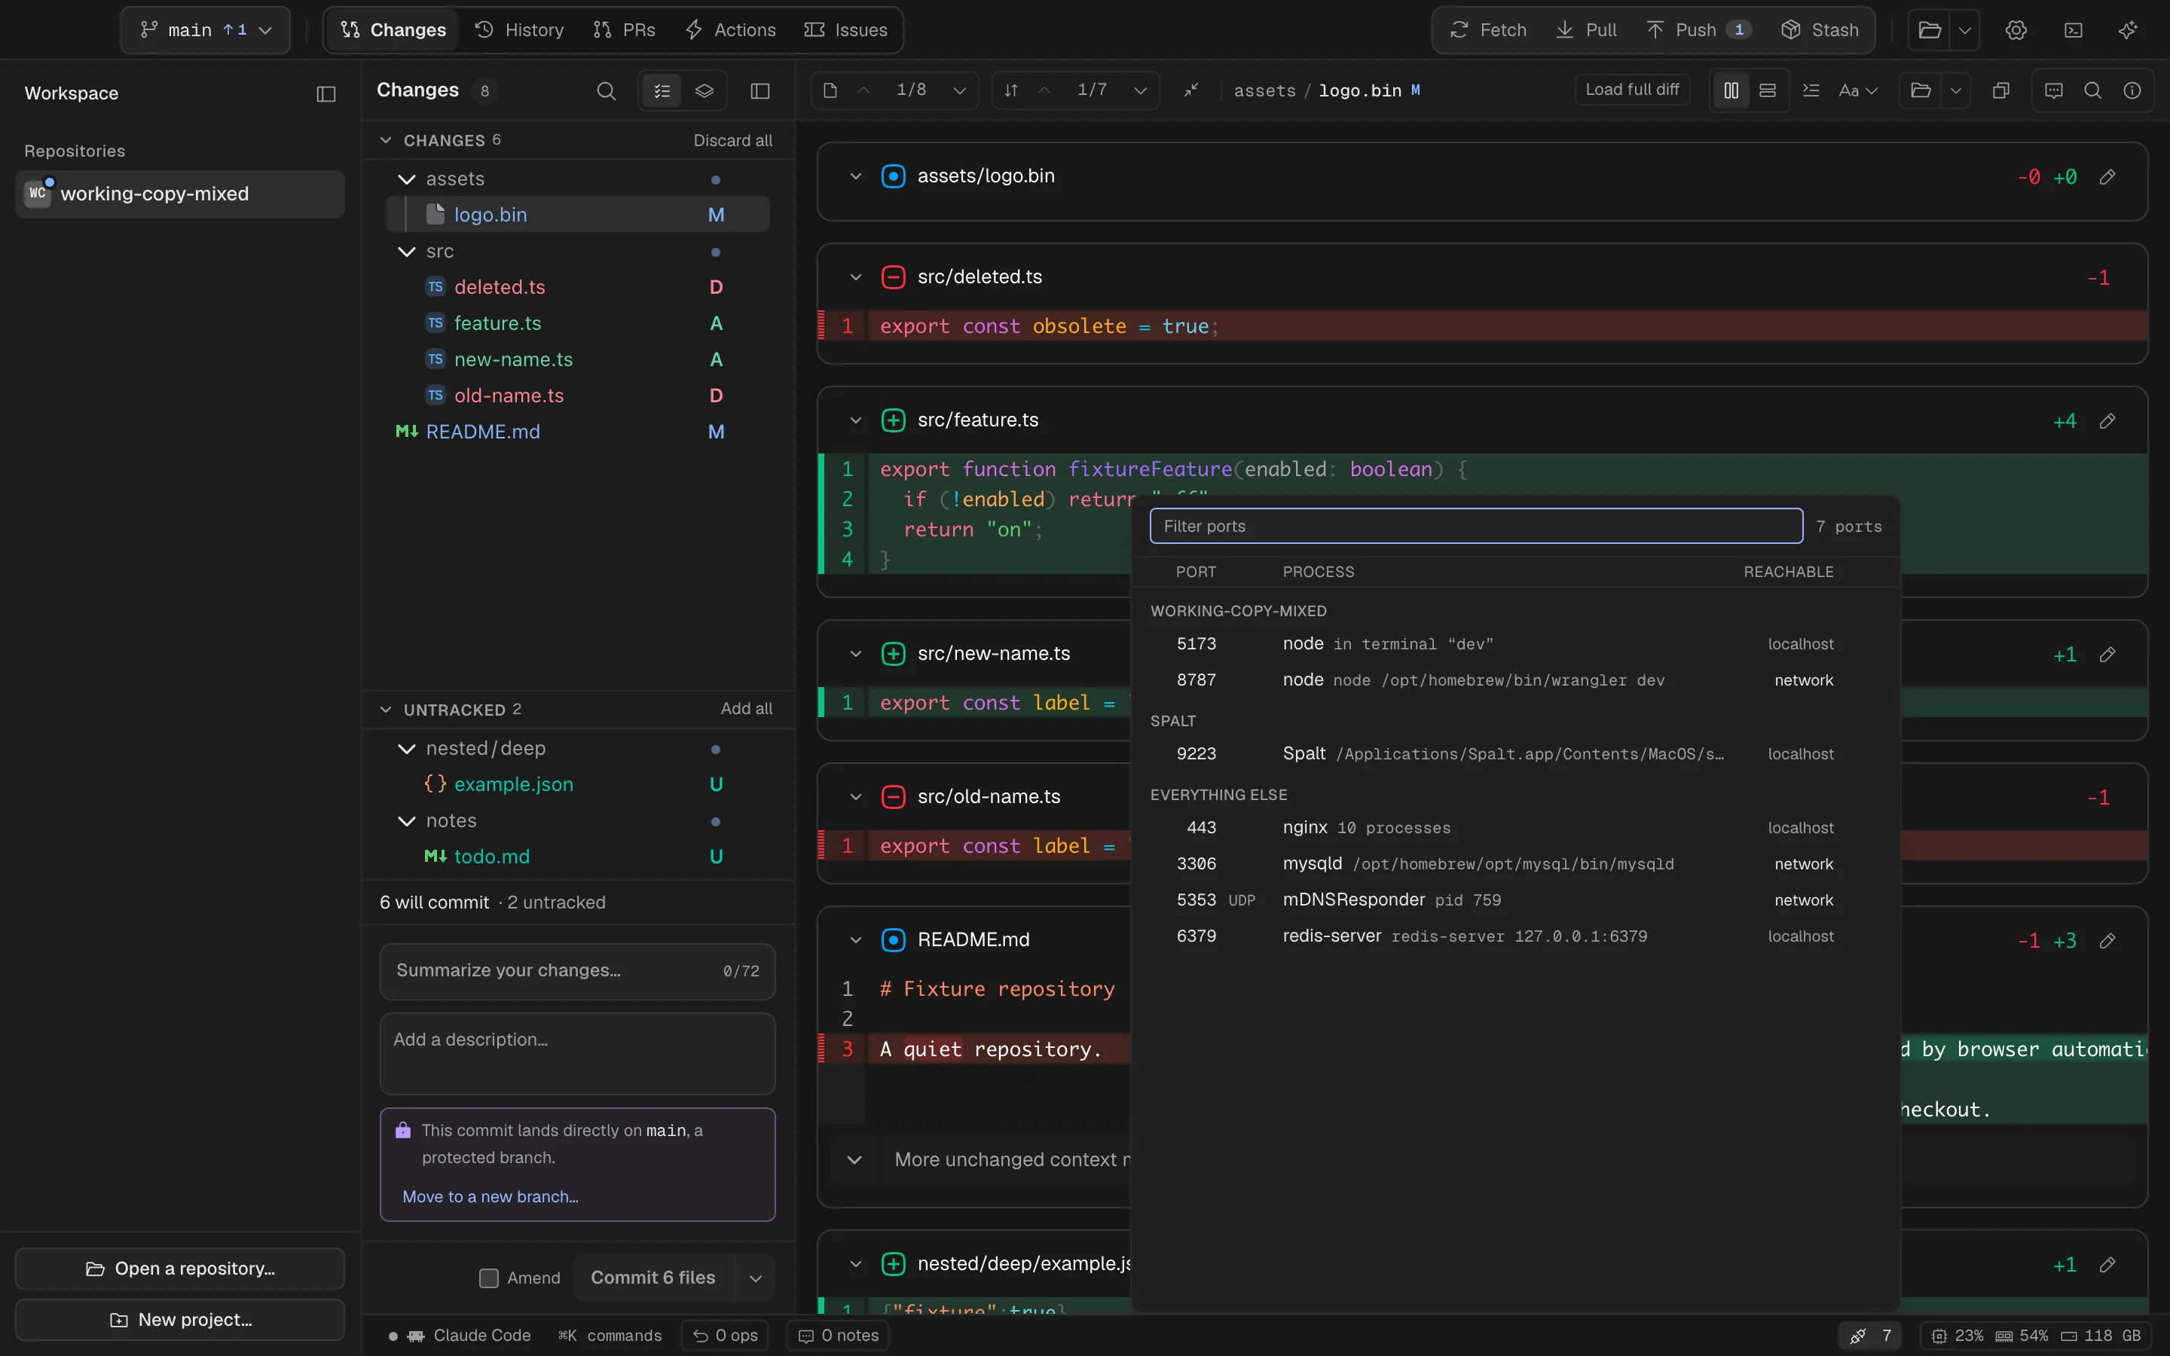Open the settings gear in the top bar
This screenshot has height=1356, width=2170.
point(2016,29)
